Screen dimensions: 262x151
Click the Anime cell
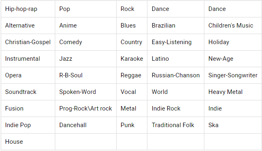pos(86,26)
